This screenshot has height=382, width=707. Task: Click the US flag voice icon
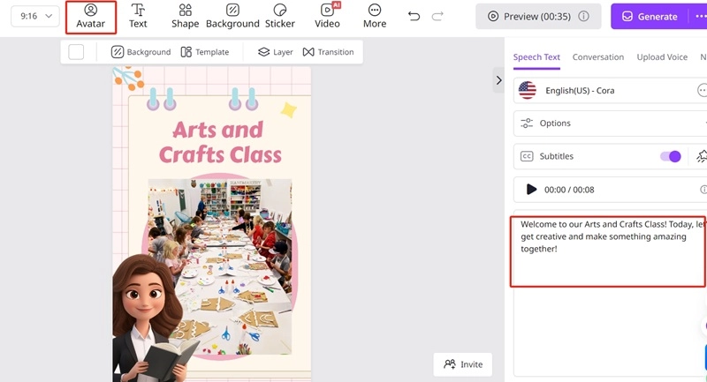coord(527,91)
